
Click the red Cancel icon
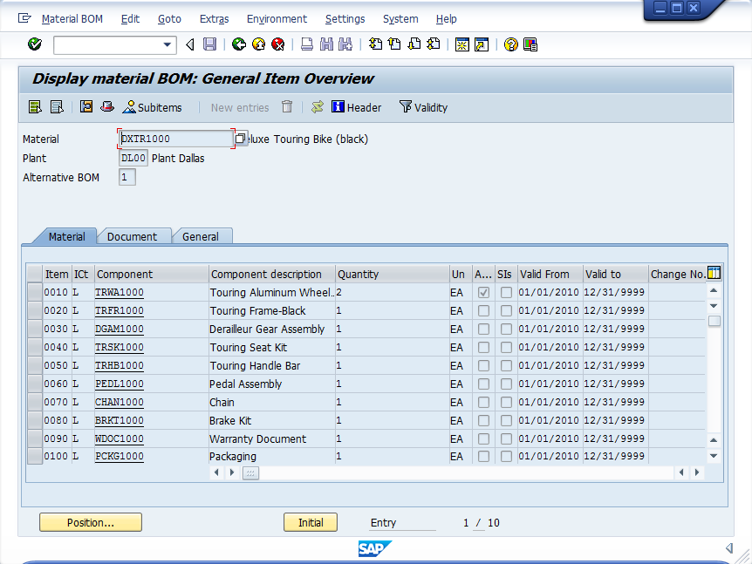click(278, 44)
